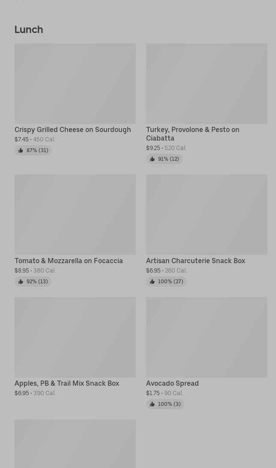The image size is (276, 468).
Task: Select Apples, PB & Trail Mix image
Action: pyautogui.click(x=75, y=337)
